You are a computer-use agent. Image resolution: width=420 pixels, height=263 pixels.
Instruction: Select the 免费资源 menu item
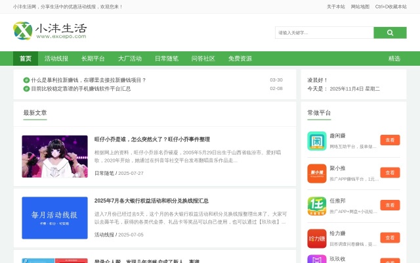240,59
